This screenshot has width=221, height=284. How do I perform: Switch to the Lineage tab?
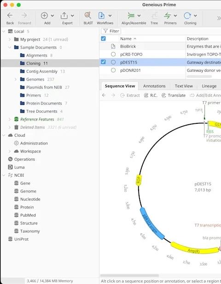click(209, 86)
